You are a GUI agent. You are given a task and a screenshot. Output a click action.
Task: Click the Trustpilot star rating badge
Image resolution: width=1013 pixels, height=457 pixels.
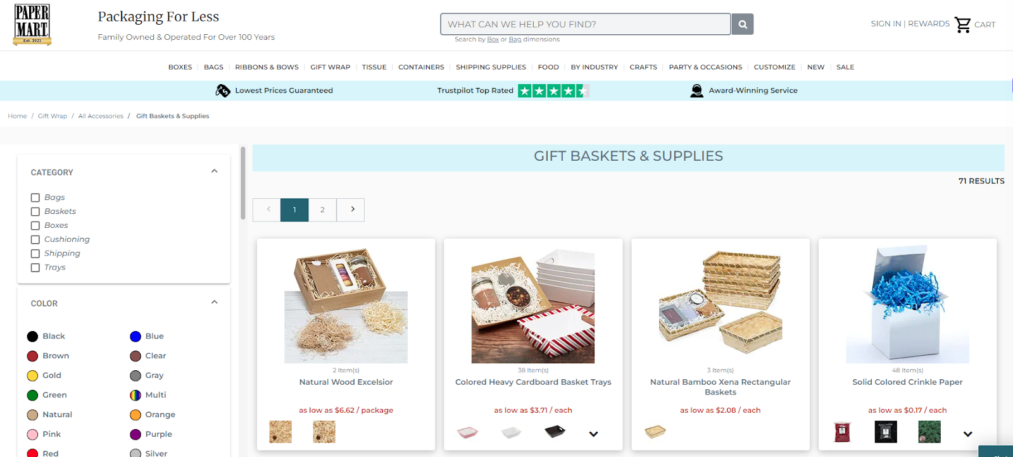(x=553, y=91)
